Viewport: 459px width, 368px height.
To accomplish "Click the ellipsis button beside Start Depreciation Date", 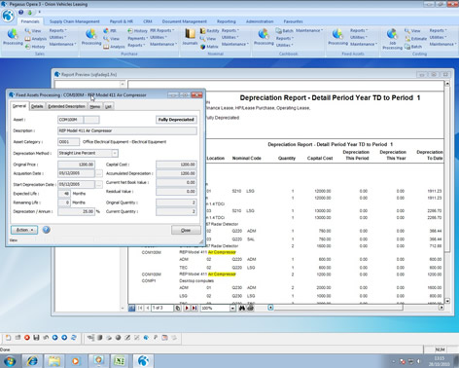I will pos(99,185).
